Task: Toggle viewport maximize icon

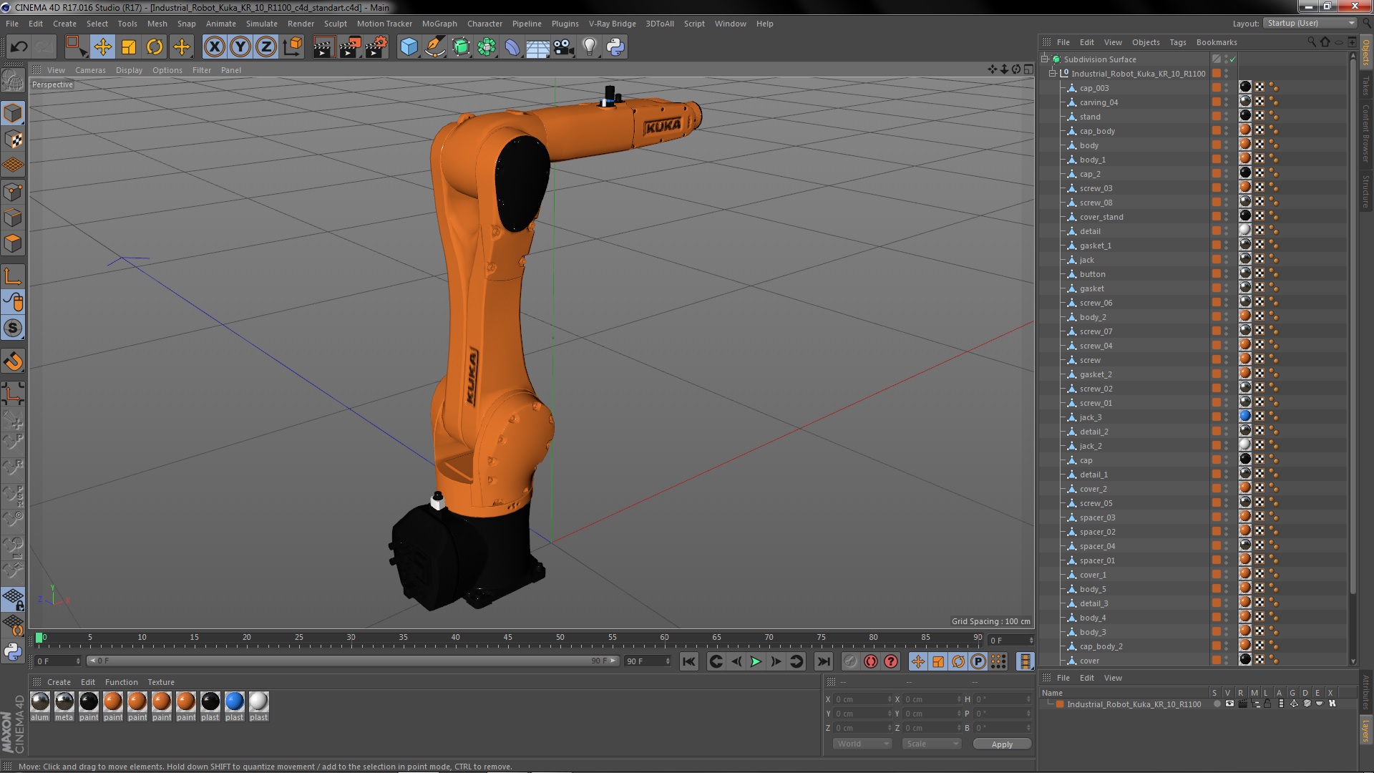Action: pyautogui.click(x=1028, y=69)
